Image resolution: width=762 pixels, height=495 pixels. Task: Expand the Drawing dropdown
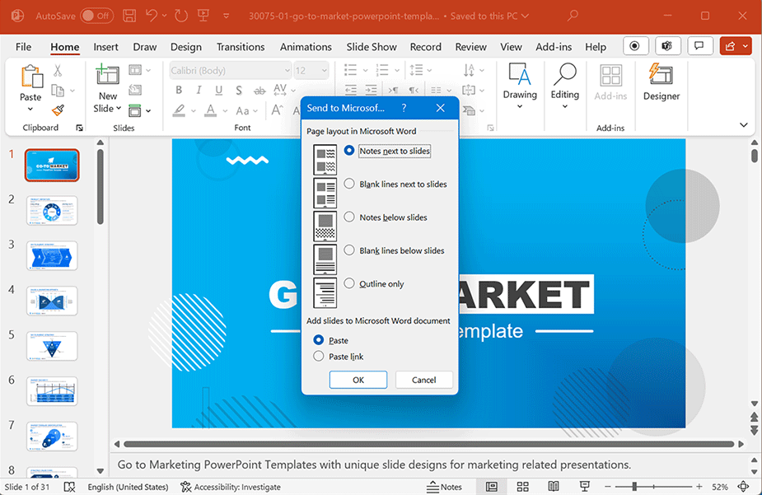(520, 106)
